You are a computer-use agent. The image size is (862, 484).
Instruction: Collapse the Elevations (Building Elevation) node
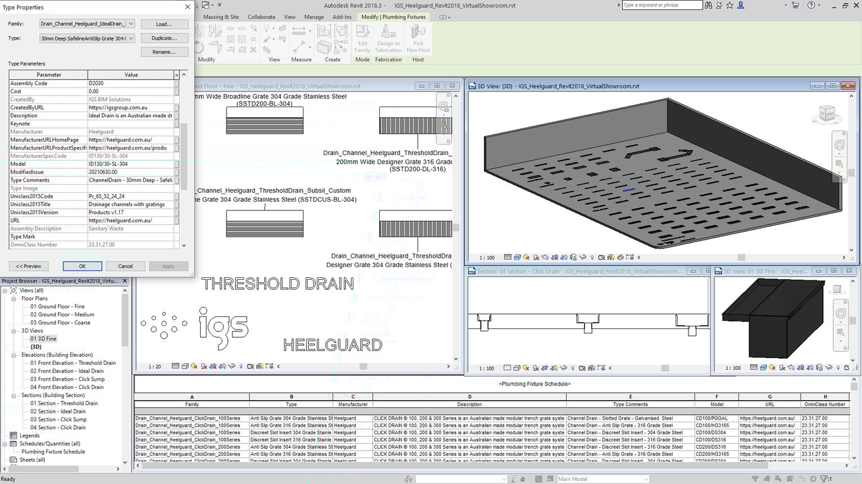pyautogui.click(x=14, y=355)
